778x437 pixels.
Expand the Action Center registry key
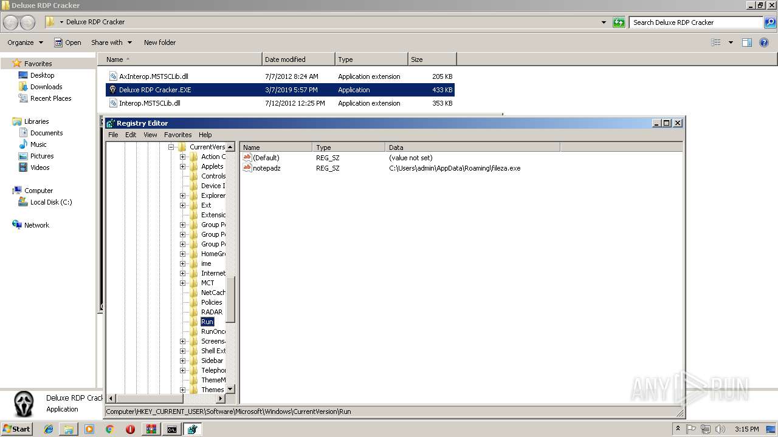click(182, 157)
